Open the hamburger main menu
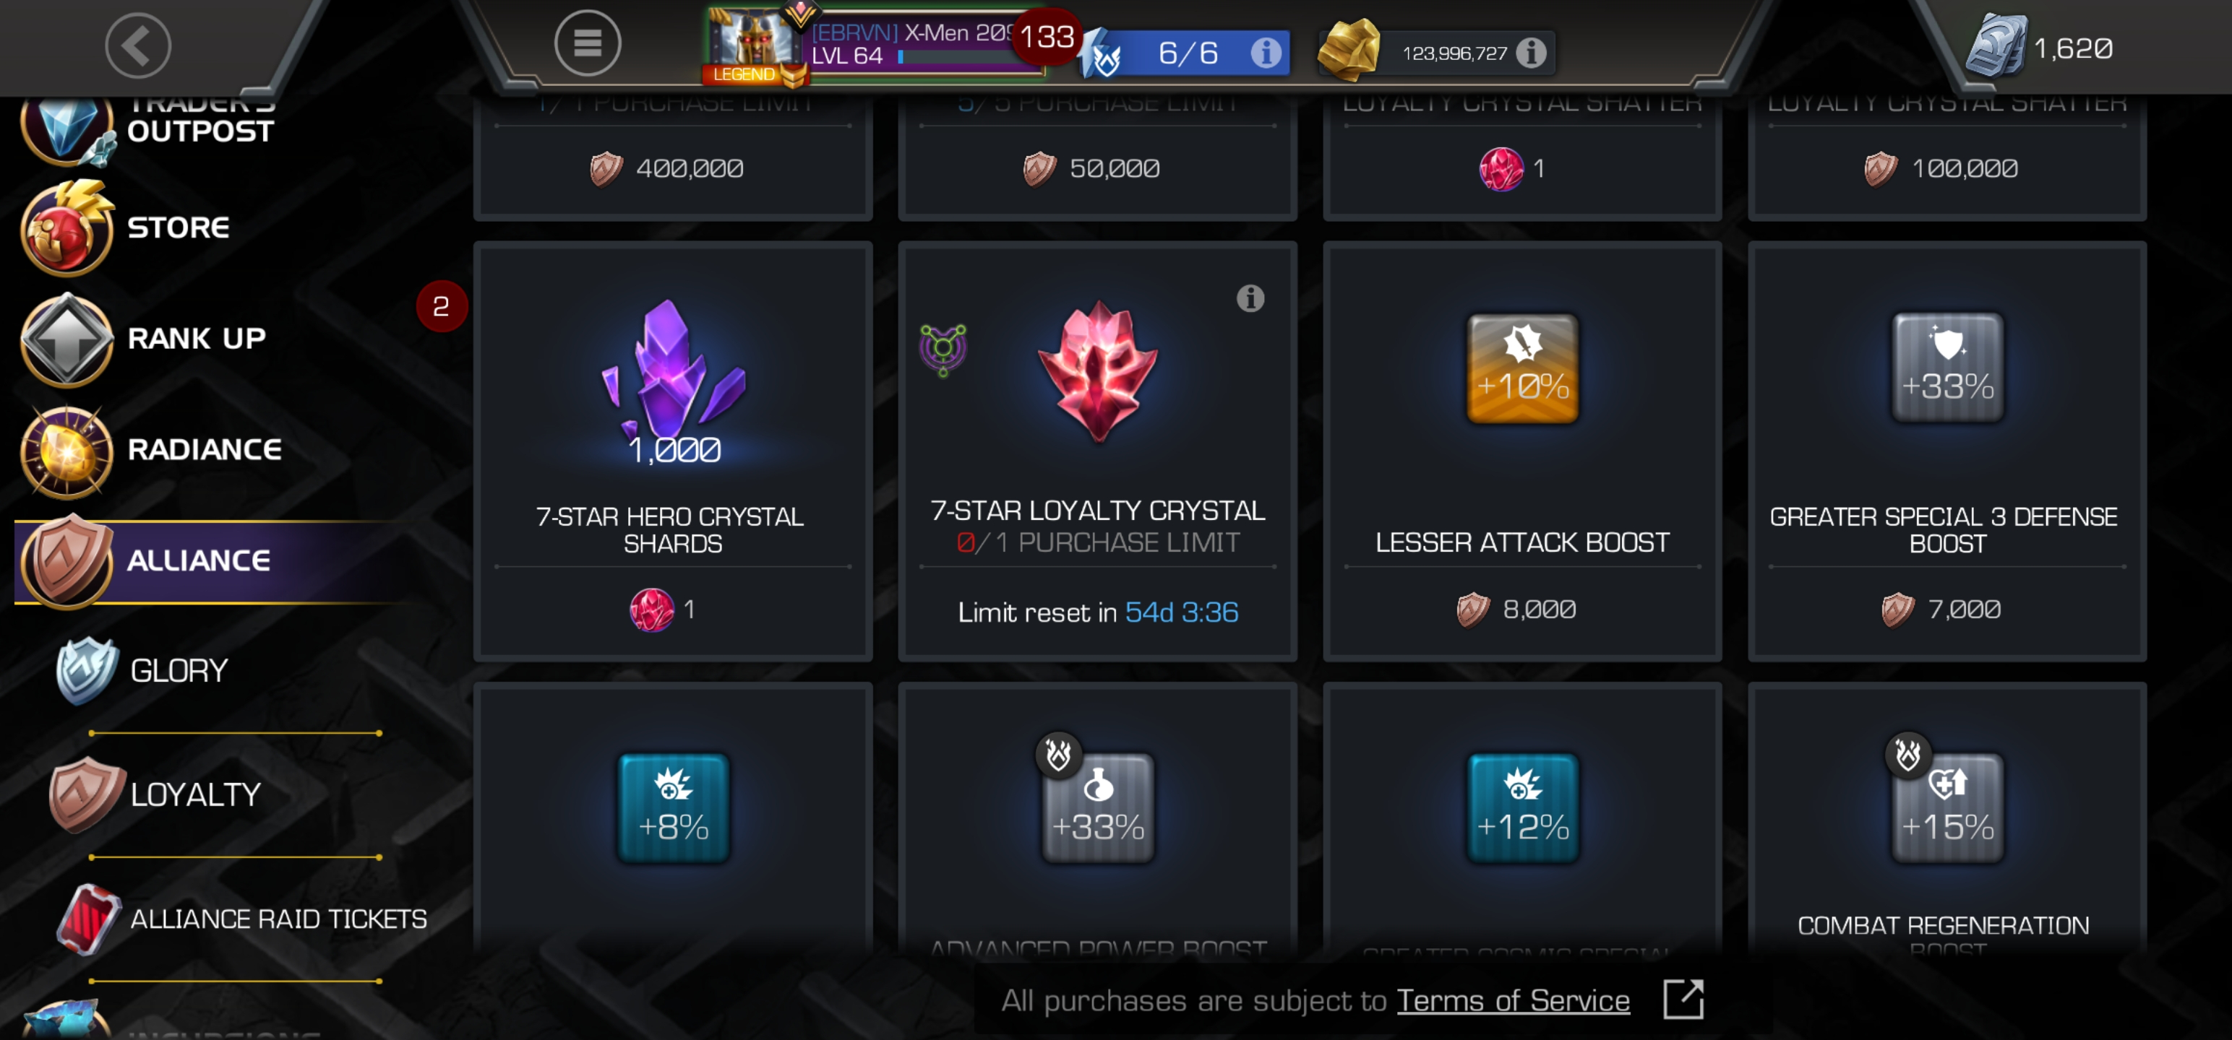Image resolution: width=2232 pixels, height=1040 pixels. pyautogui.click(x=588, y=43)
